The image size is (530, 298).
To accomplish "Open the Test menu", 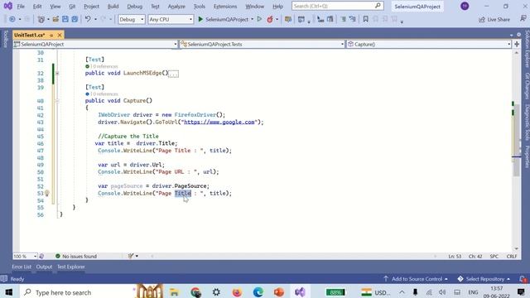I will tap(155, 6).
